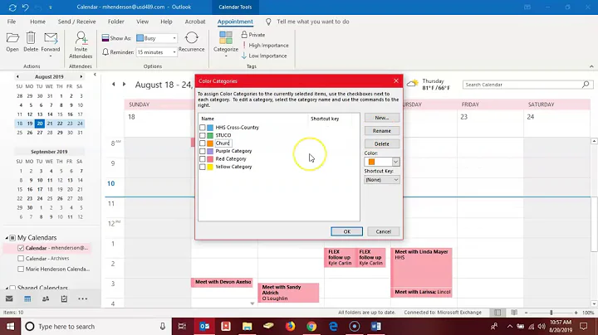Enable the Calendar - Archives checkbox
Viewport: 598px width, 335px height.
pyautogui.click(x=21, y=259)
